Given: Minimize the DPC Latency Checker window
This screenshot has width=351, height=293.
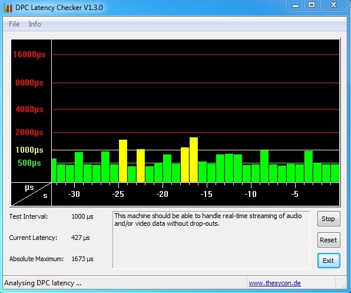Looking at the screenshot, I should click(296, 5).
